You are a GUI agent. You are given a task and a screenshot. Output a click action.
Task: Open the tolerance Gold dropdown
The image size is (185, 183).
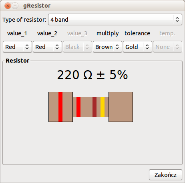coord(137,47)
